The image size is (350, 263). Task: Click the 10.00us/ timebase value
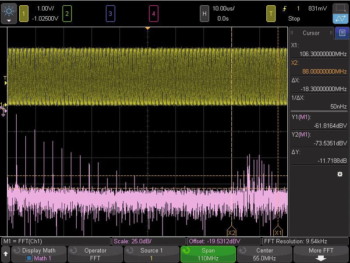click(223, 8)
